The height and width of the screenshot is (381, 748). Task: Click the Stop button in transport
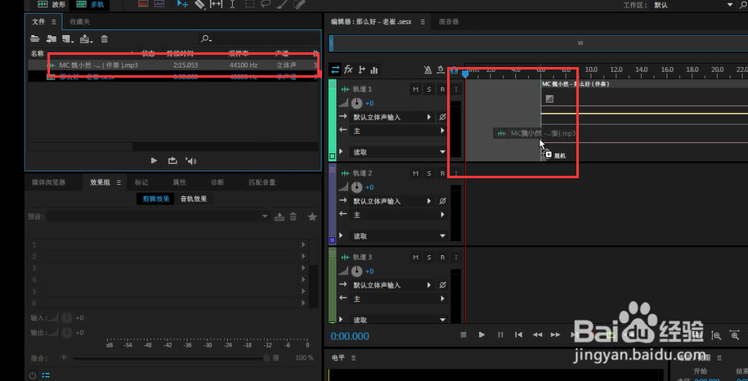click(x=464, y=334)
